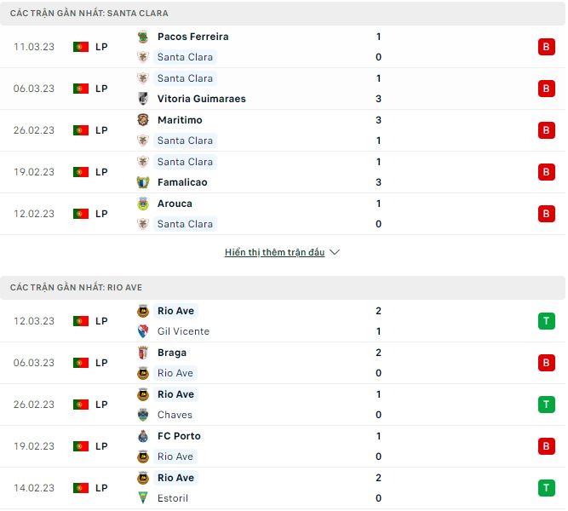Open 'Hiển thị thêm trận đấu' link
This screenshot has height=511, width=568.
coord(274,253)
